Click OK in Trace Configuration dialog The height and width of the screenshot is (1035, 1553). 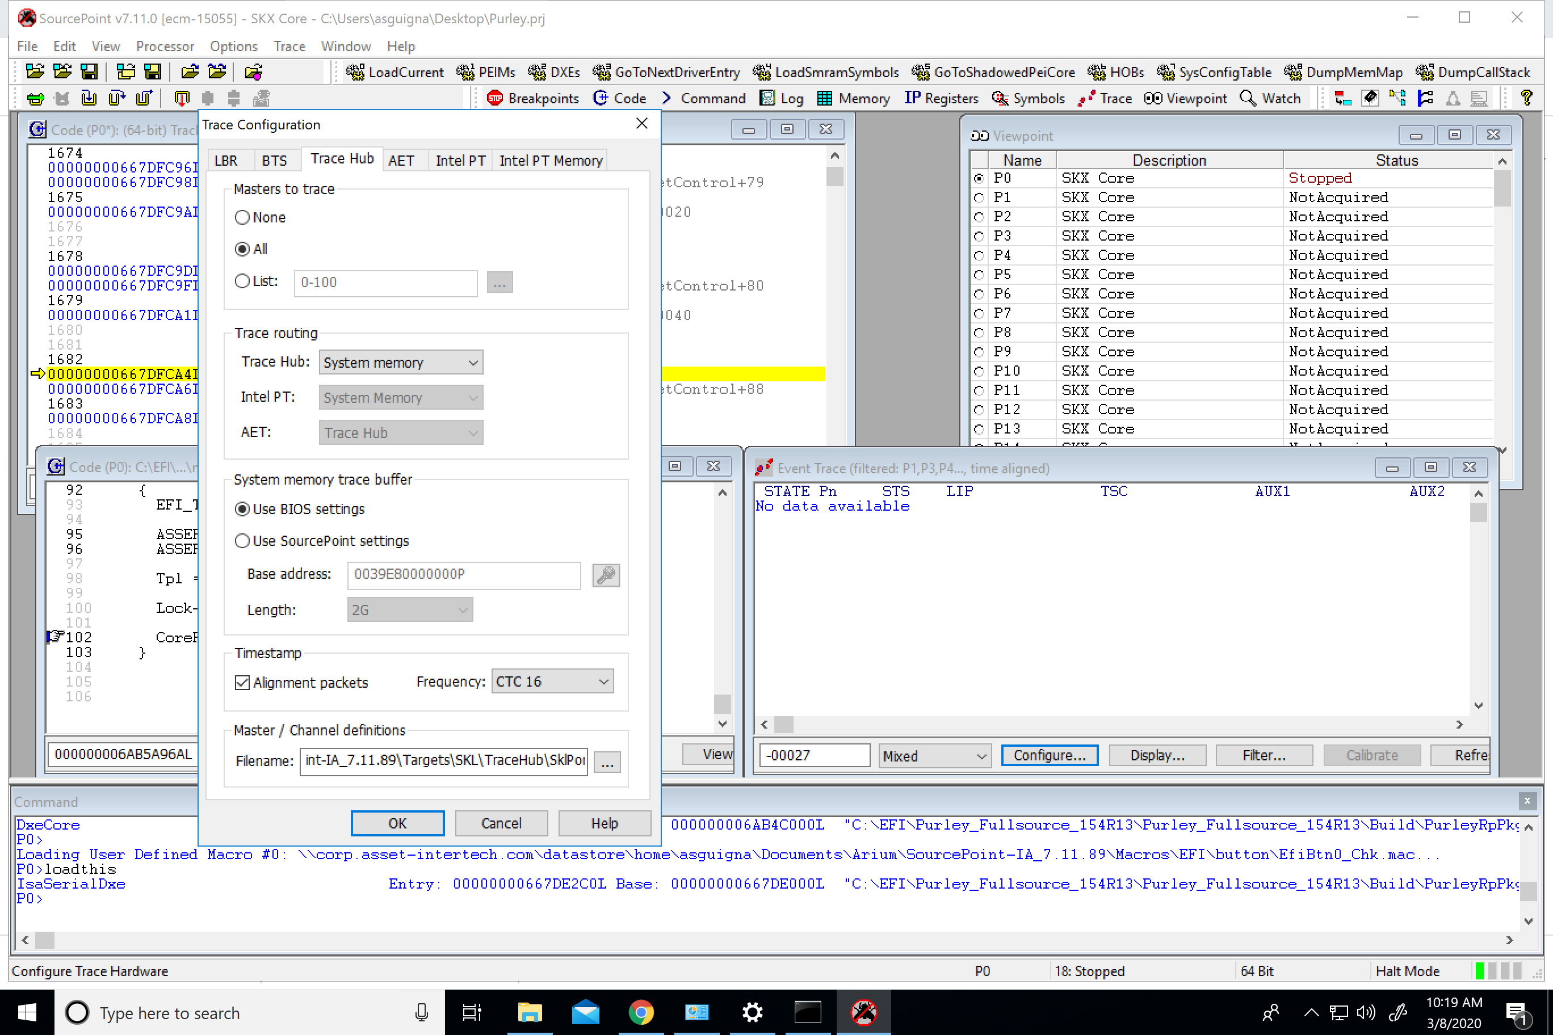pyautogui.click(x=397, y=823)
